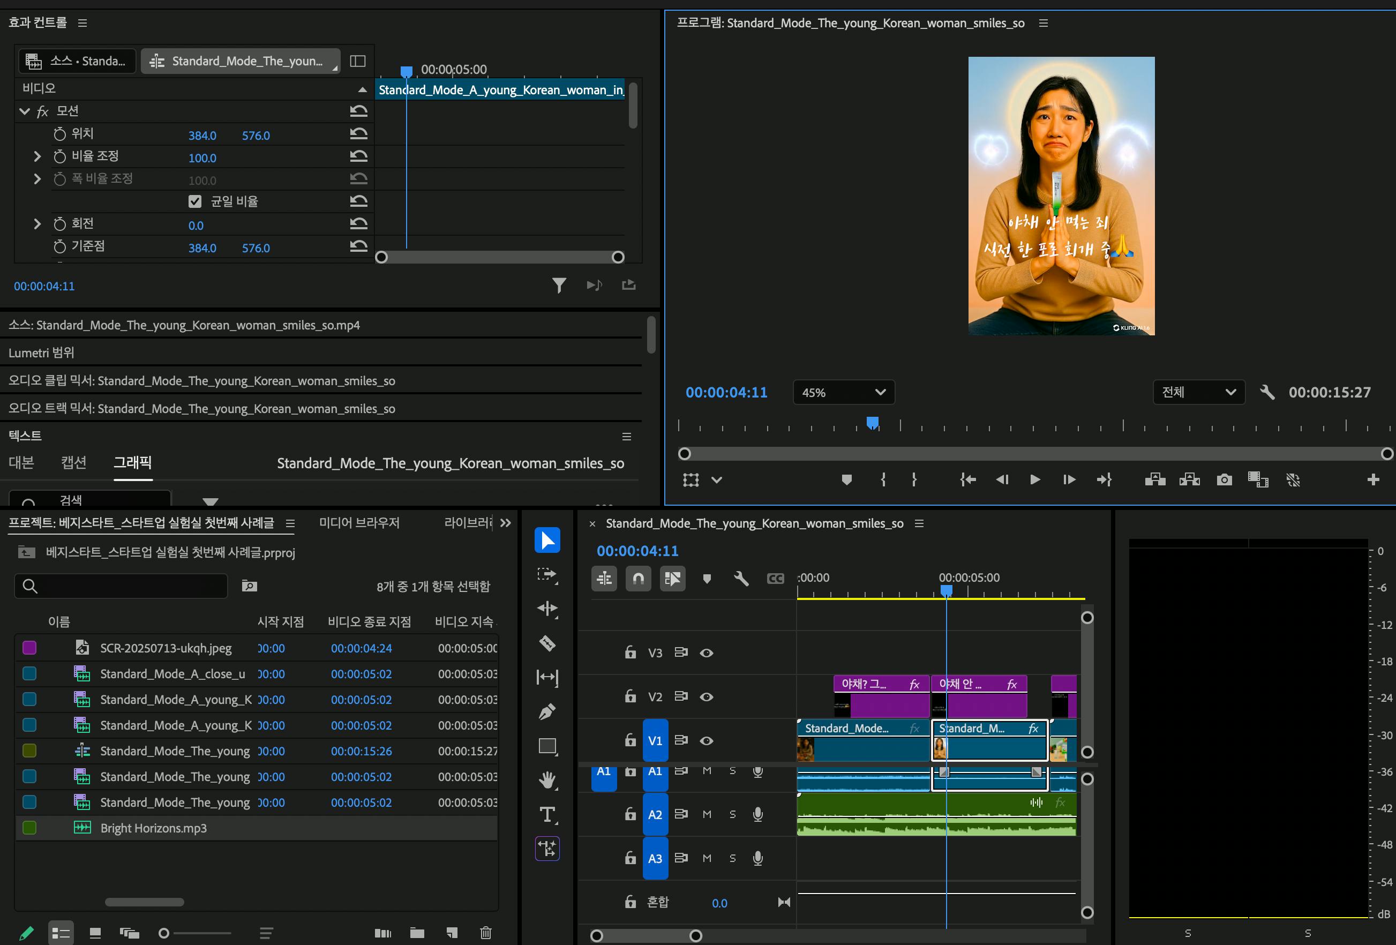The height and width of the screenshot is (945, 1396).
Task: Open timeline display settings wrench
Action: click(x=741, y=579)
